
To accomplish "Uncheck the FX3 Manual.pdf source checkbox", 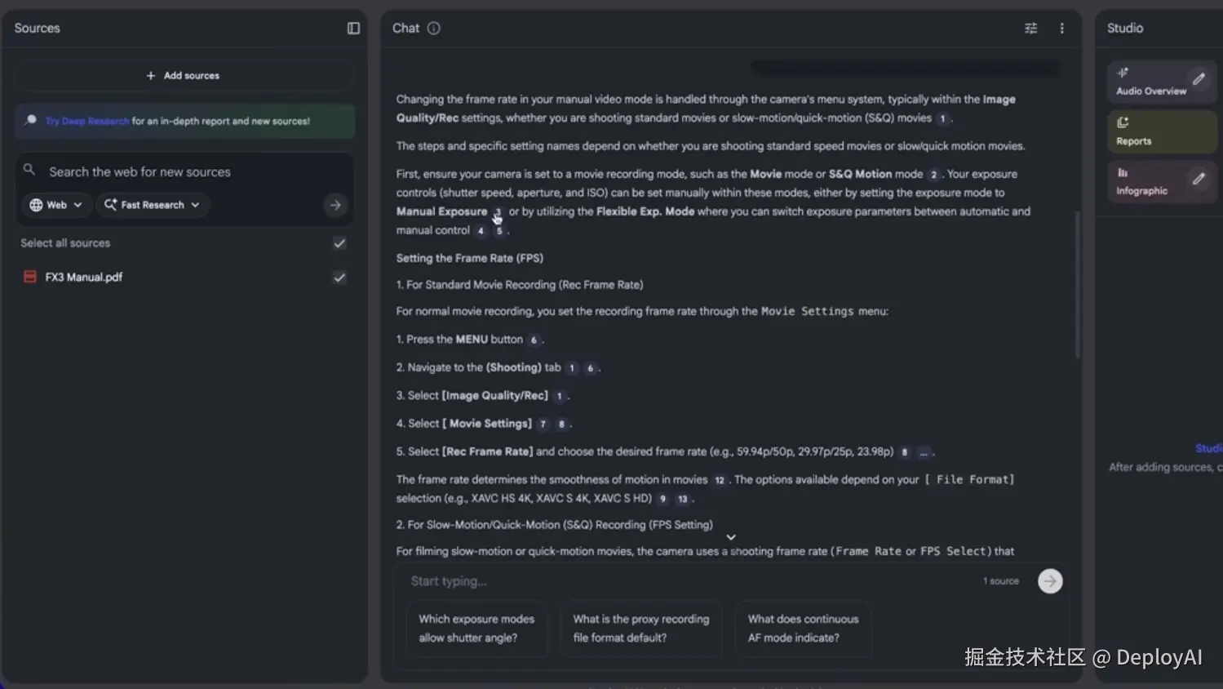I will (339, 278).
